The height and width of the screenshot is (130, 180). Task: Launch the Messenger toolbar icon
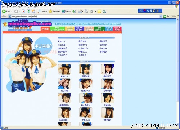click(x=104, y=12)
